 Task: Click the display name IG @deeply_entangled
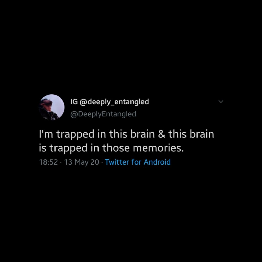pos(110,102)
